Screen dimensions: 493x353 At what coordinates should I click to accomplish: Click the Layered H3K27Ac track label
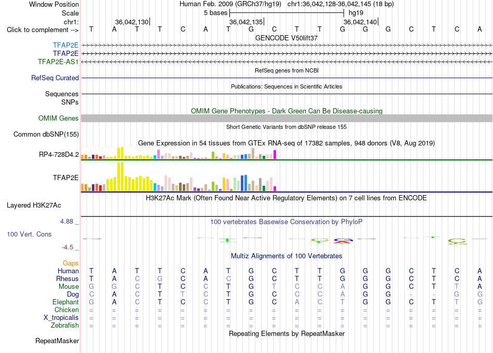[34, 205]
